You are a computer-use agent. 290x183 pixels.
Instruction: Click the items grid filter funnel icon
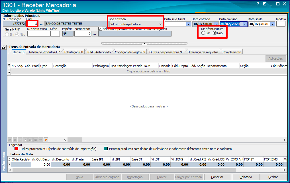pyautogui.click(x=9, y=72)
